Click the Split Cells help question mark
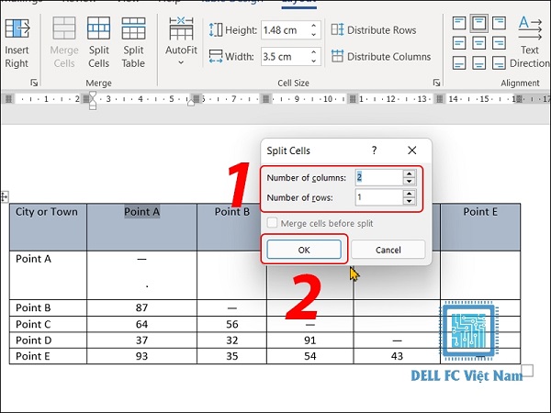The width and height of the screenshot is (551, 413). [x=375, y=151]
